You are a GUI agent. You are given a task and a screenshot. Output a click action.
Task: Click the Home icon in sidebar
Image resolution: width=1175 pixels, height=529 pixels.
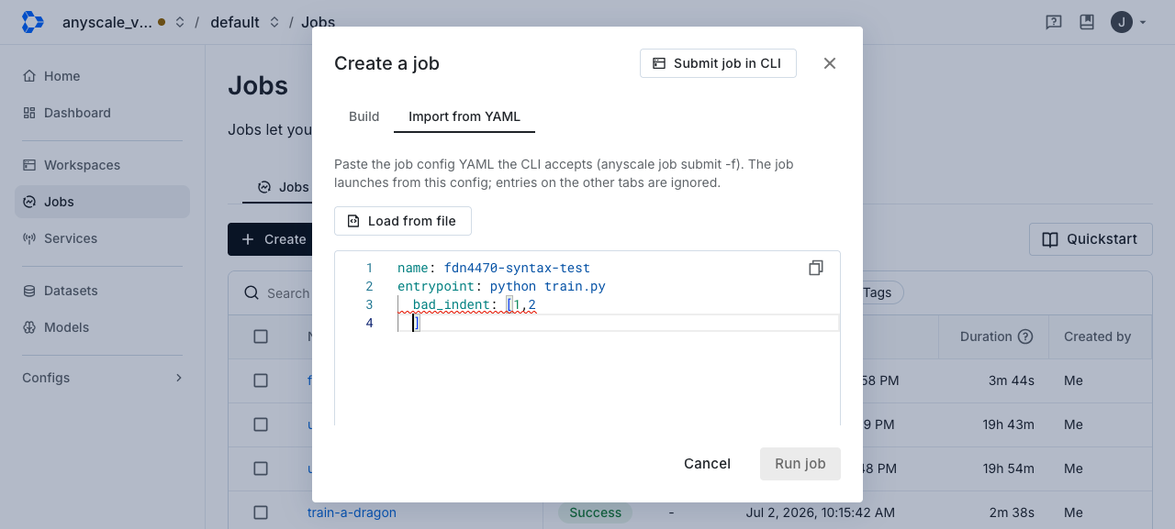pyautogui.click(x=29, y=76)
